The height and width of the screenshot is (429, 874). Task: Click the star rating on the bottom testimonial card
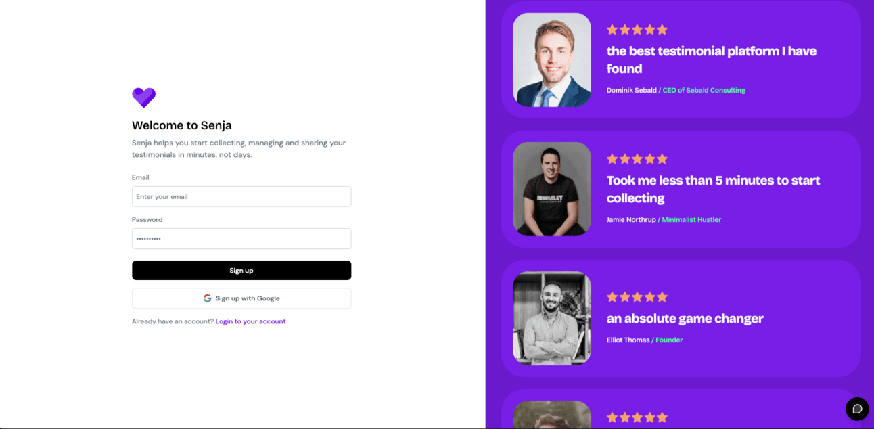[637, 417]
